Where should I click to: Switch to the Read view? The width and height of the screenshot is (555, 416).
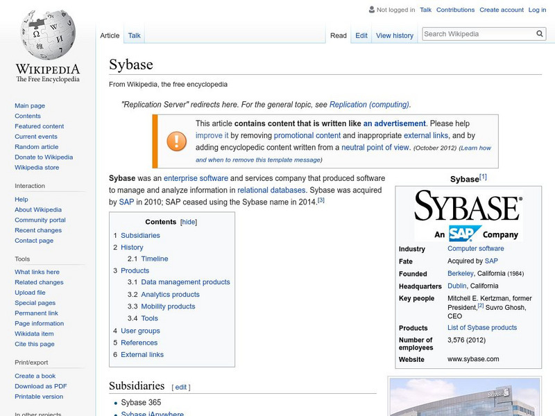click(x=339, y=35)
